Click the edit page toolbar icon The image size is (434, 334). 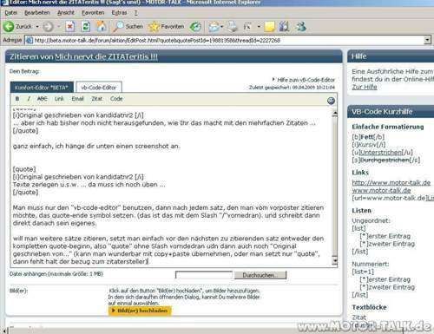[x=247, y=27]
